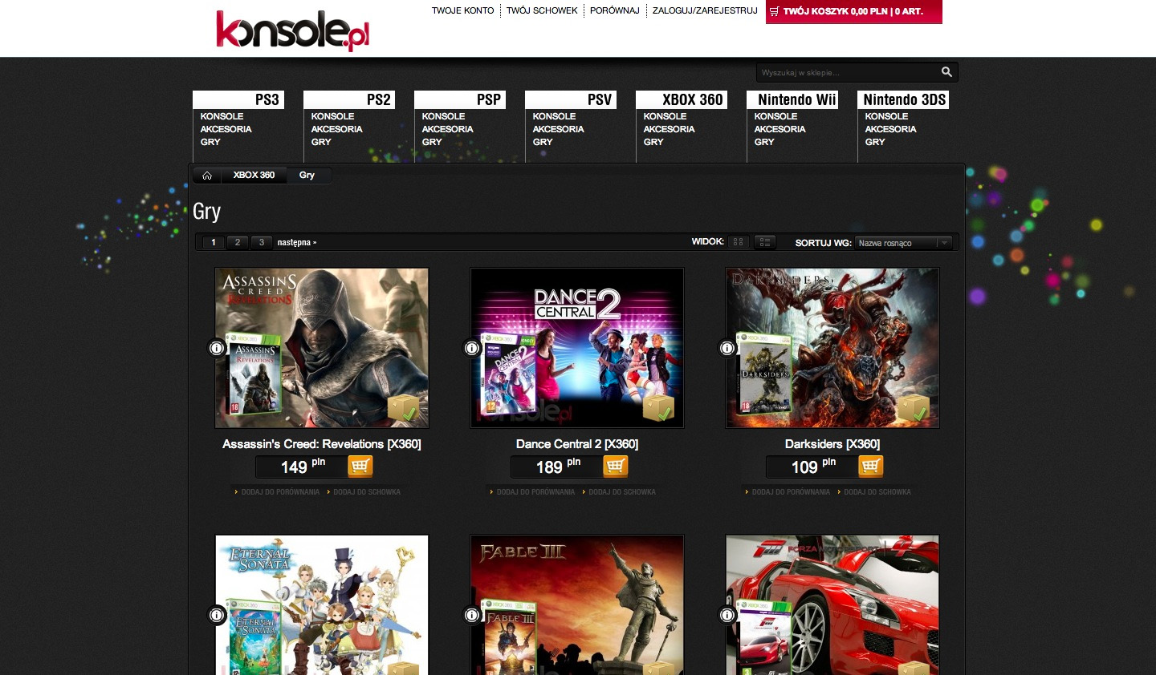Add Dance Central 2 to schowek
The width and height of the screenshot is (1156, 675).
(622, 492)
